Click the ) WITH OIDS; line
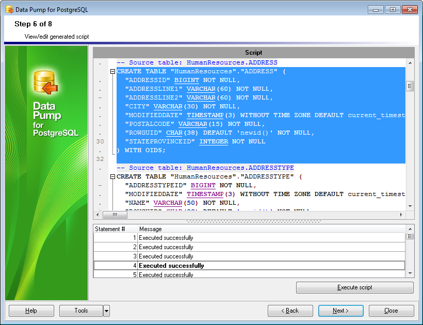This screenshot has height=325, width=423. click(141, 150)
